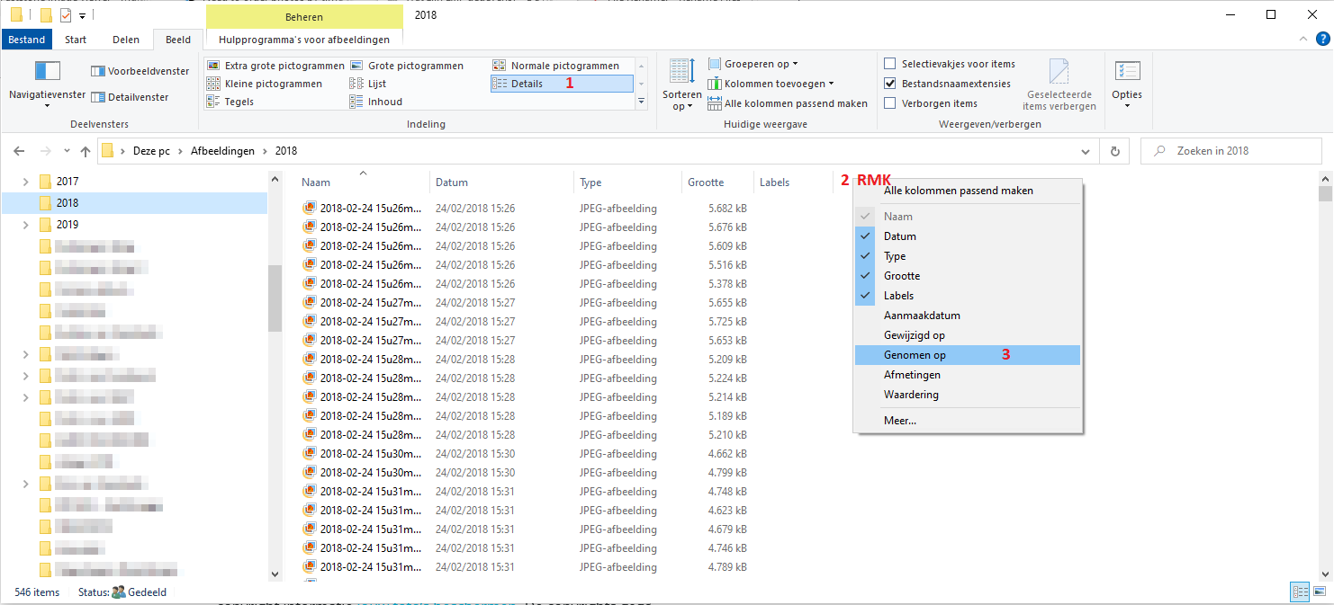Expand the 2017 folder in tree
The width and height of the screenshot is (1334, 605).
[x=25, y=182]
